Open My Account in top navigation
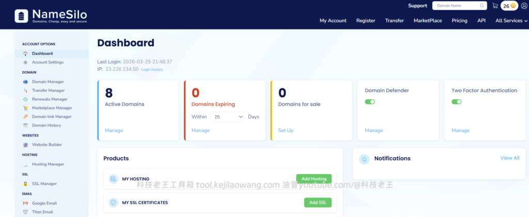529x217 pixels. [x=333, y=21]
